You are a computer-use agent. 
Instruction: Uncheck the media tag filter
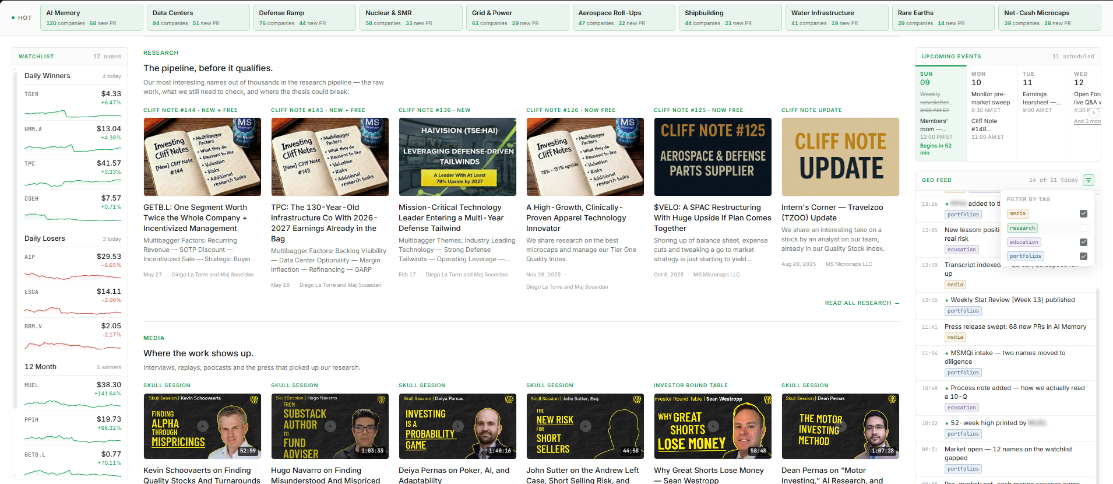coord(1083,214)
